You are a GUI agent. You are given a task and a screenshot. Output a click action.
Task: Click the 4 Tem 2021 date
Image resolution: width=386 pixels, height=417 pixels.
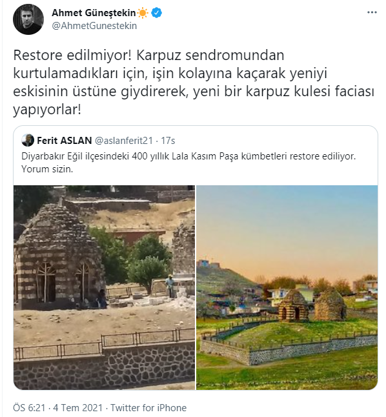point(77,408)
